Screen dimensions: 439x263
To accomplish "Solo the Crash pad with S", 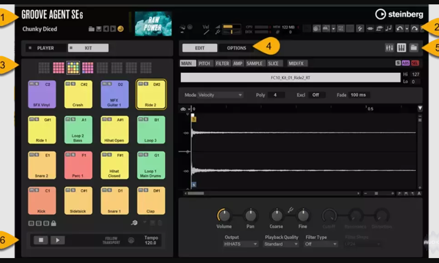I will tap(73, 84).
